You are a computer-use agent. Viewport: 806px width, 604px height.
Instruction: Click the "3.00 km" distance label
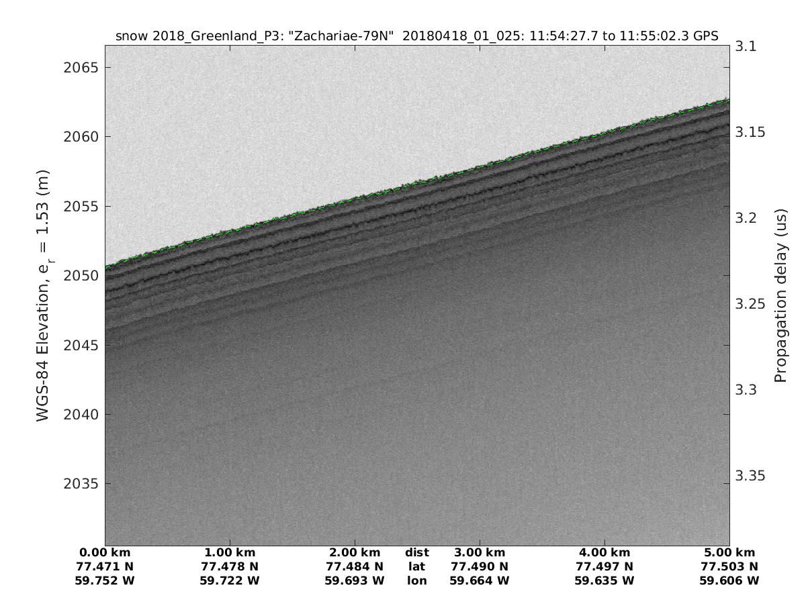click(480, 553)
